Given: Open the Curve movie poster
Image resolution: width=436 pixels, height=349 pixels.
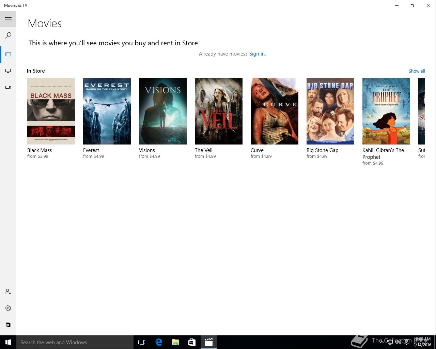Looking at the screenshot, I should point(275,111).
